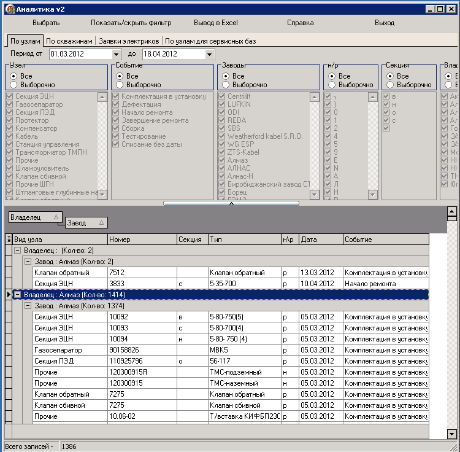Collapse the Владелец : Алмаз (Кол-во: 1414) group

coord(17,295)
